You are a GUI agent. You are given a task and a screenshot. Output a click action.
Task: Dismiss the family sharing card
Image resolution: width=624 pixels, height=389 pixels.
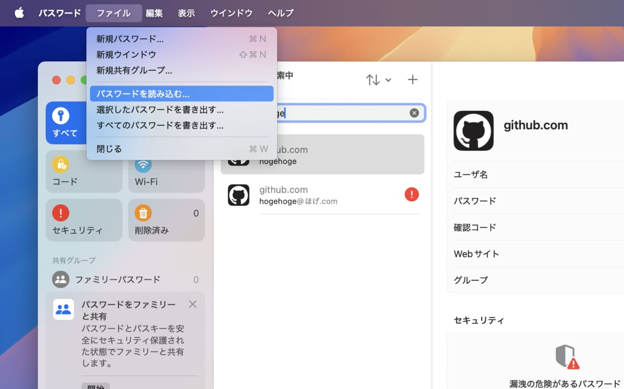tap(193, 304)
